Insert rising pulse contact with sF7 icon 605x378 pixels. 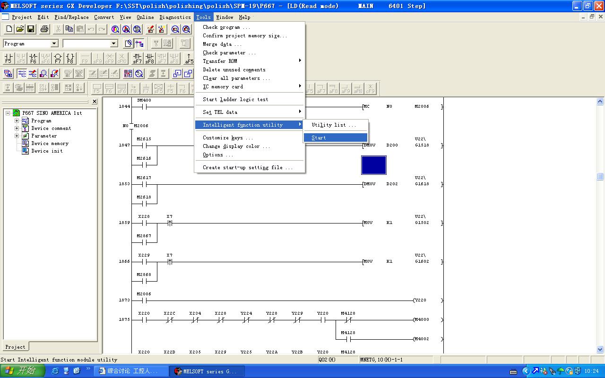(137, 59)
